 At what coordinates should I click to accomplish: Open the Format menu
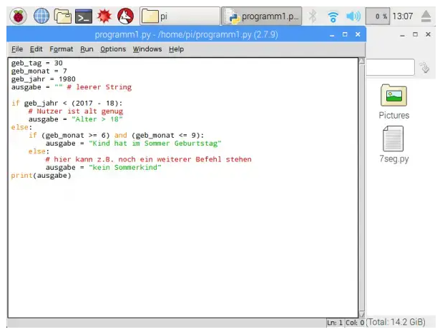click(x=62, y=49)
